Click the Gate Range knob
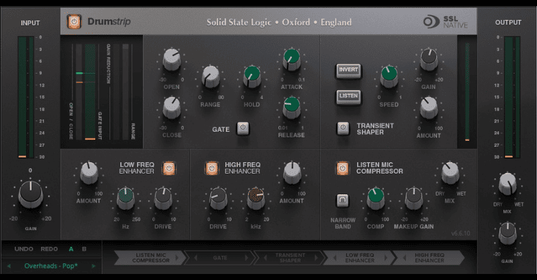This screenshot has width=537, height=280. click(x=210, y=77)
